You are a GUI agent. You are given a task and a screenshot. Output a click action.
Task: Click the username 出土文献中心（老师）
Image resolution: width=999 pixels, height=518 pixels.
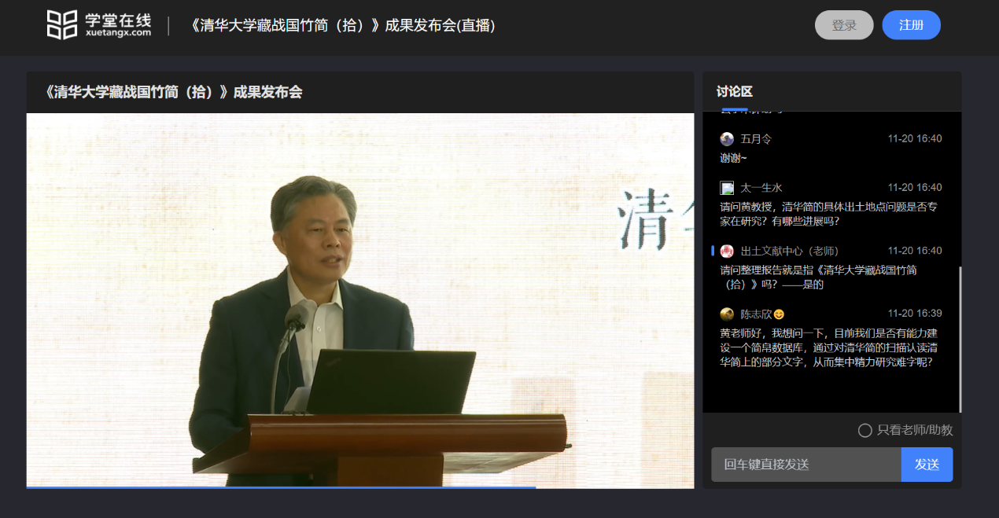pos(789,251)
